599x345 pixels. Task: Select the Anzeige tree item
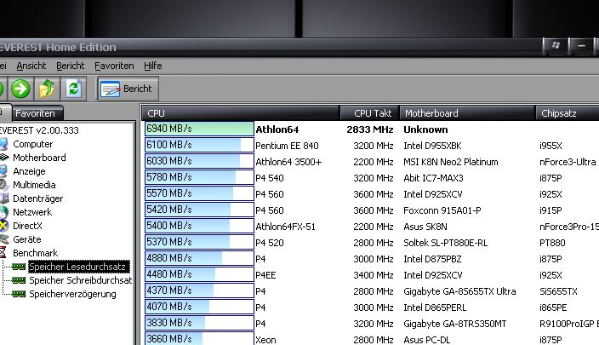tap(29, 171)
